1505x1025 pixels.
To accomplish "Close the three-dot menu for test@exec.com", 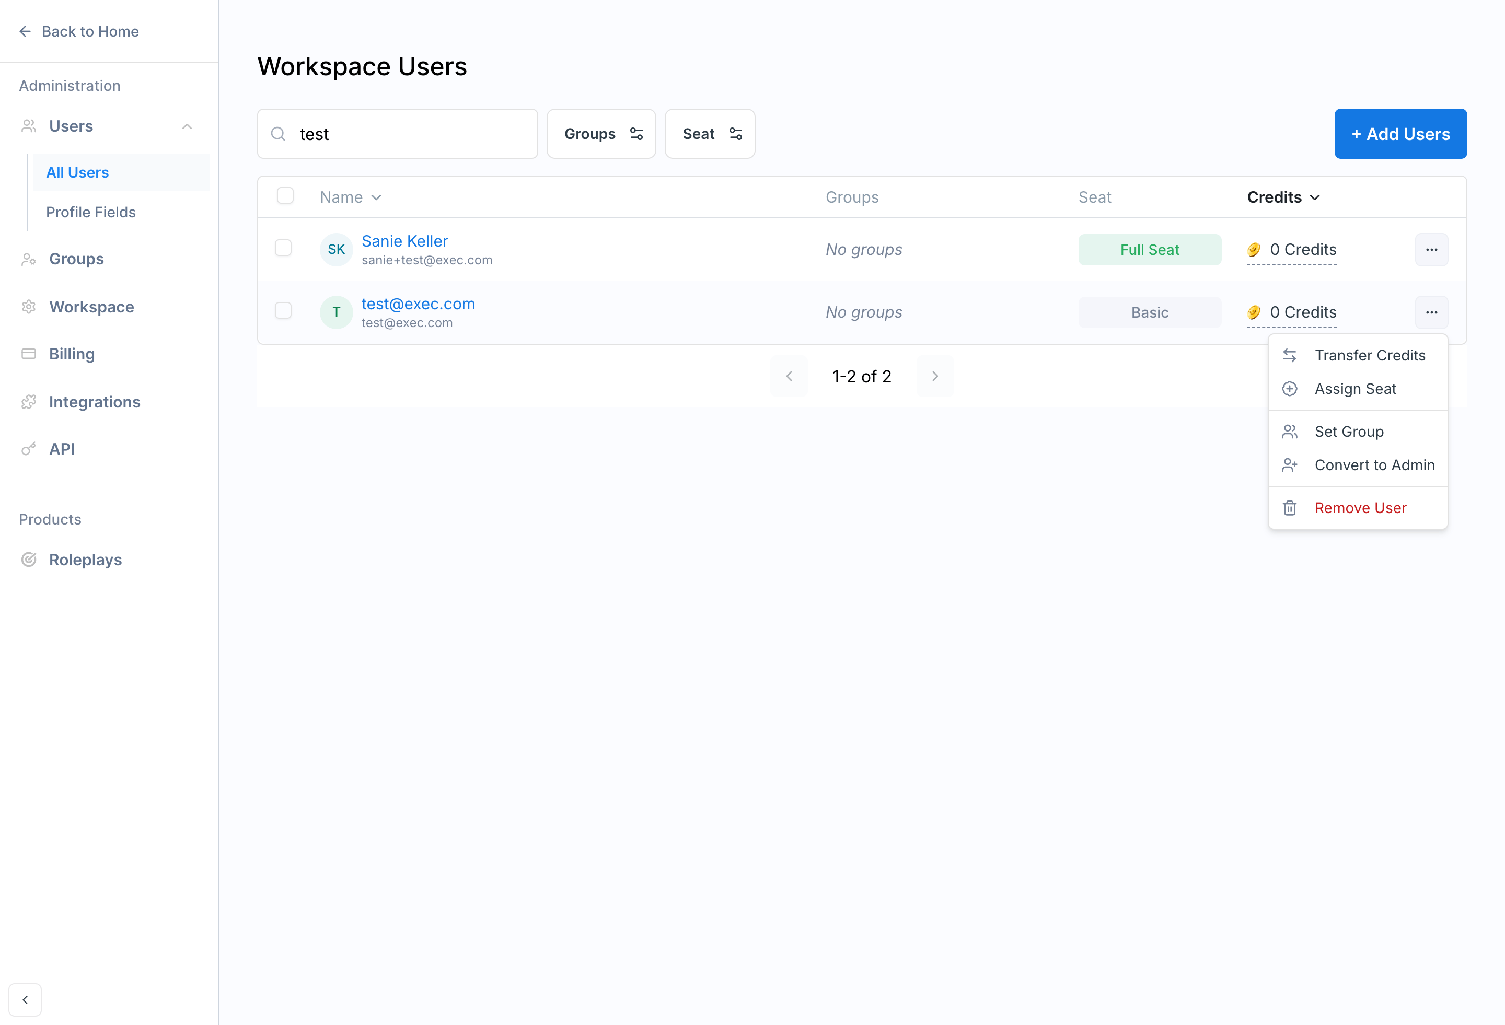I will 1432,313.
